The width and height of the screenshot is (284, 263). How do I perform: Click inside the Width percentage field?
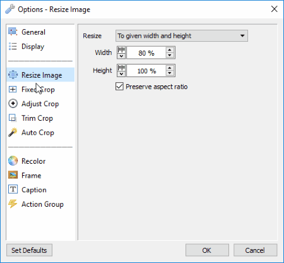(x=146, y=52)
